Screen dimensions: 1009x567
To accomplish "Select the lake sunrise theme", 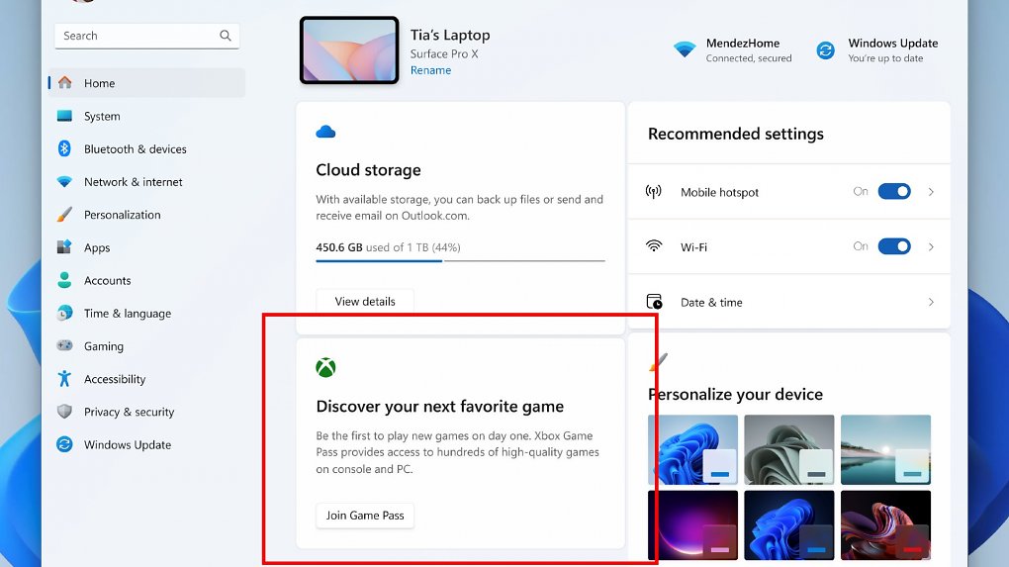I will click(x=885, y=449).
